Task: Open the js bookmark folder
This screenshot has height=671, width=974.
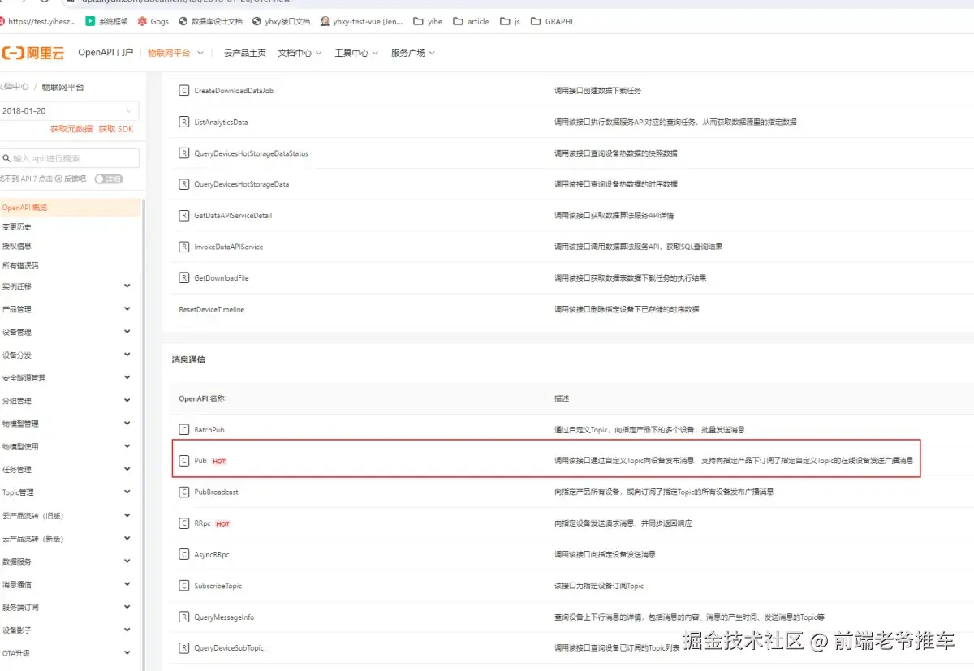Action: [x=510, y=21]
